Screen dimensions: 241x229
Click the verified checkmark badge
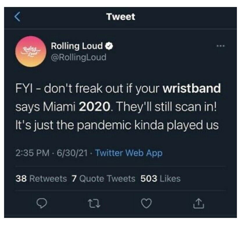pos(109,46)
